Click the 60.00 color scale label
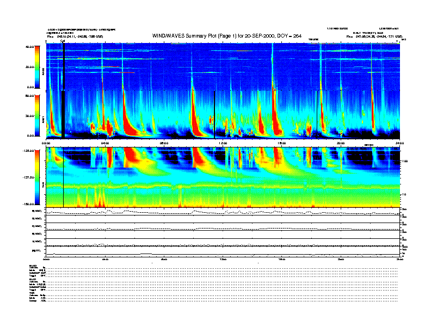This screenshot has height=333, width=431. [x=30, y=96]
